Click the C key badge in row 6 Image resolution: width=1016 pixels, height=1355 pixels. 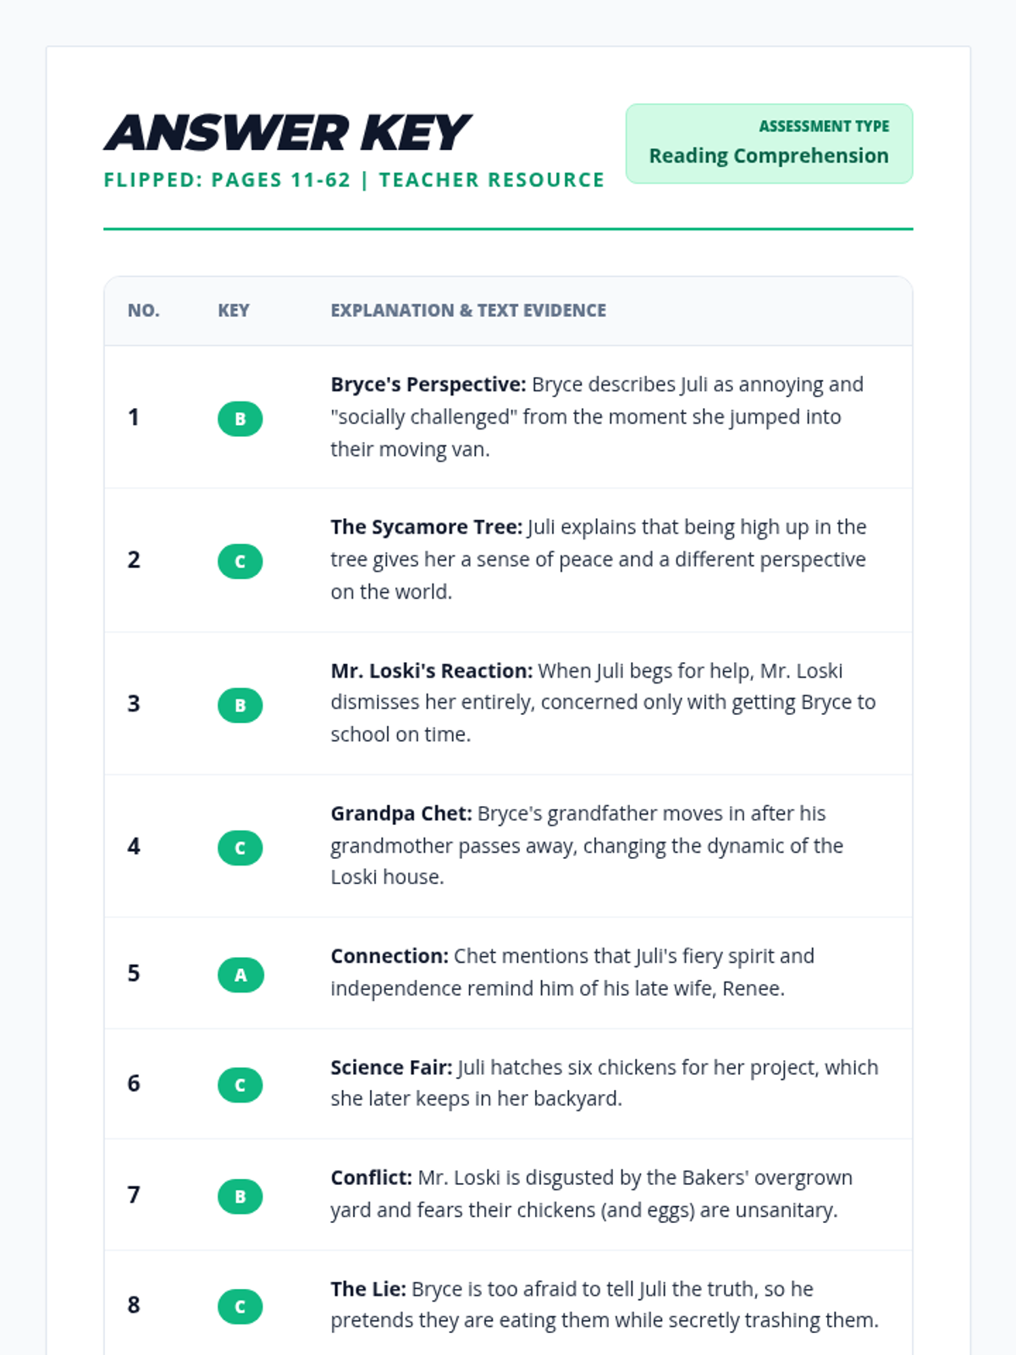tap(240, 1085)
